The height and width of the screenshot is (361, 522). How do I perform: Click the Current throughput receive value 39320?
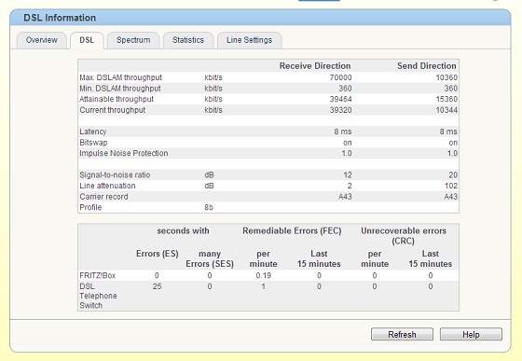click(x=340, y=110)
